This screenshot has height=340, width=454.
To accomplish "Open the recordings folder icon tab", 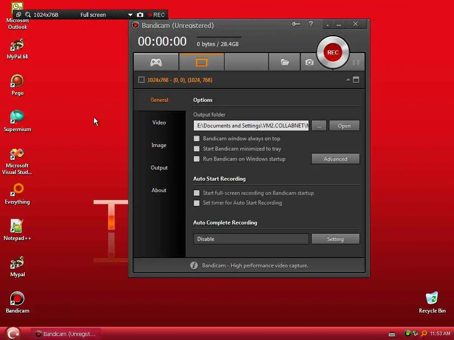I will 284,62.
